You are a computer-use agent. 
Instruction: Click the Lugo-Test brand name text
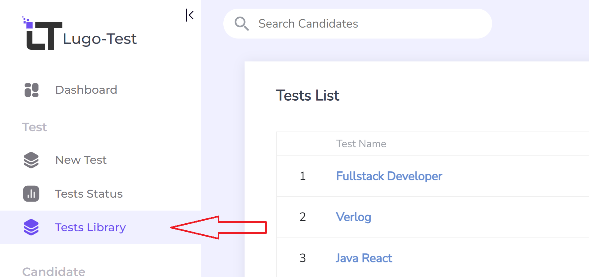(x=100, y=39)
